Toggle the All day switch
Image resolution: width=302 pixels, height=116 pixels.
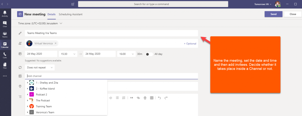click(x=150, y=54)
